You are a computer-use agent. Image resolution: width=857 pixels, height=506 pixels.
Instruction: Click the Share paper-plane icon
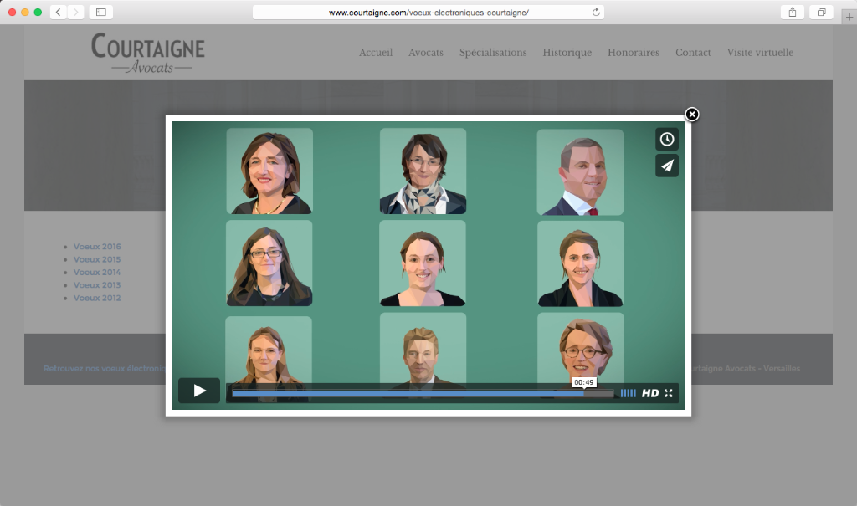[x=667, y=166]
